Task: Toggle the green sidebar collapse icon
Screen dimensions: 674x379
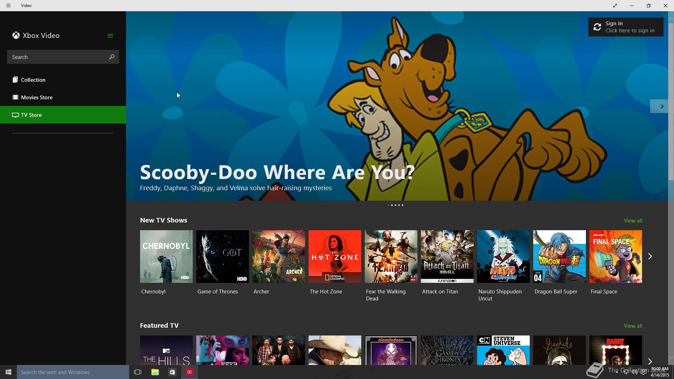Action: coord(110,36)
